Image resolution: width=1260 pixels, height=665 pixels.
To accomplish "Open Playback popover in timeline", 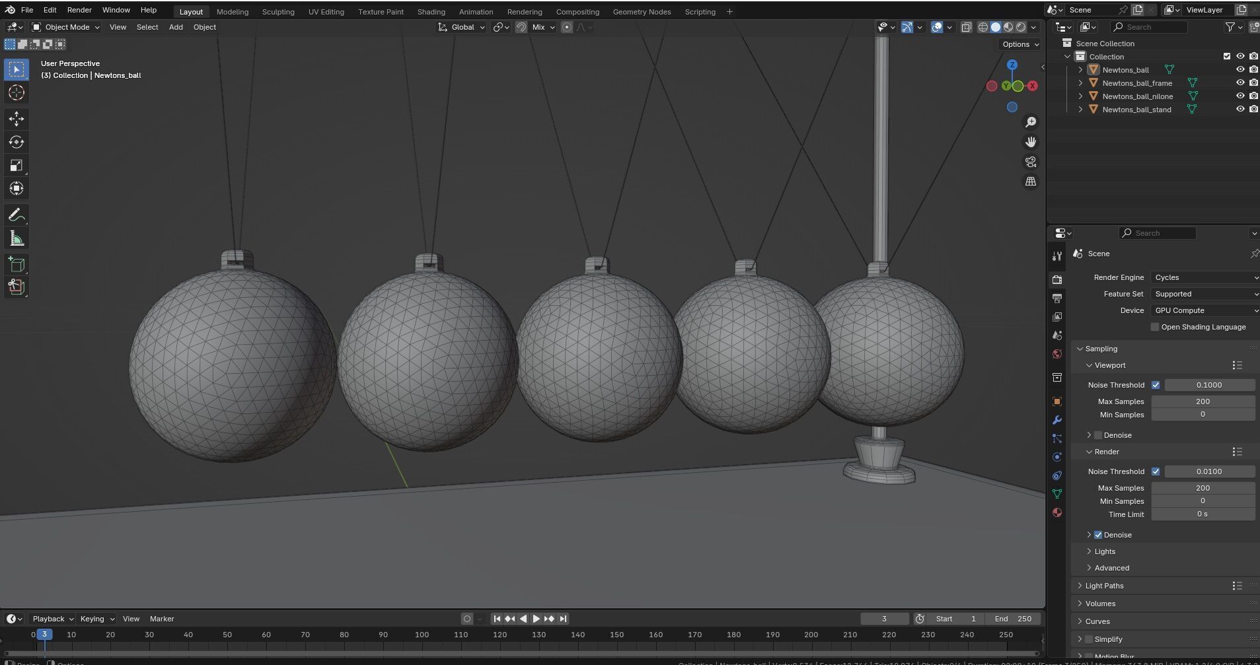I will (52, 619).
